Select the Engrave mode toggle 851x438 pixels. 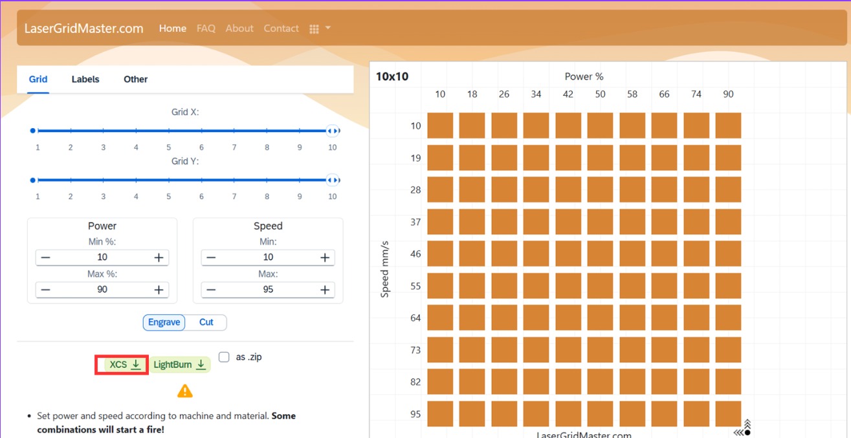tap(164, 322)
